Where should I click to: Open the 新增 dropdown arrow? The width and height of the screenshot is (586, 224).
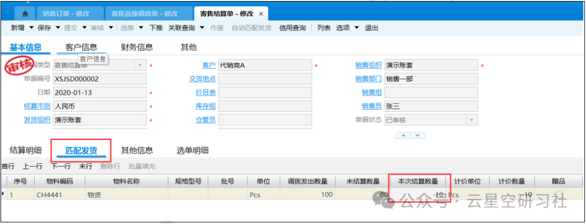pyautogui.click(x=31, y=28)
